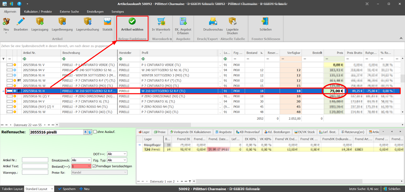Open the DOT>= dropdown
This screenshot has height=192, width=405.
point(117,154)
